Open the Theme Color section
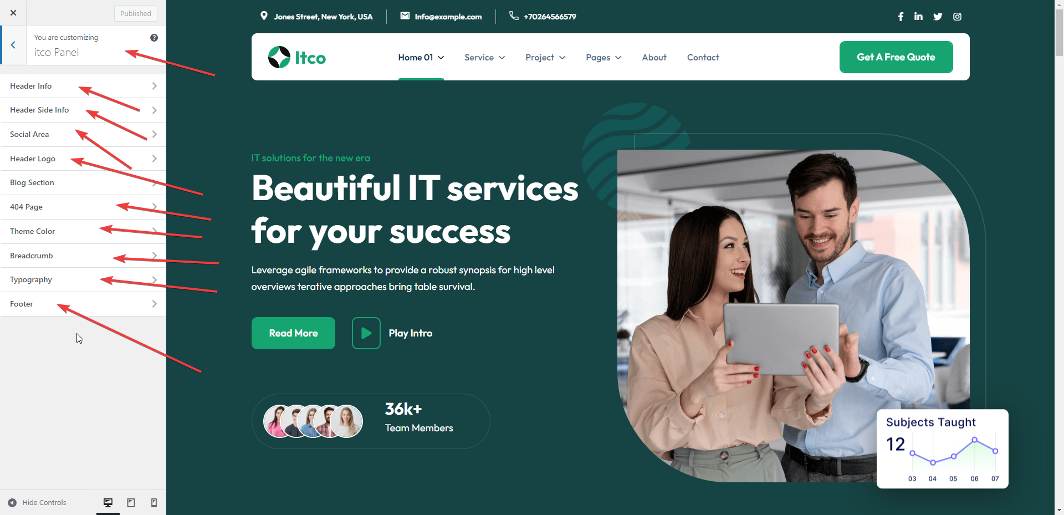Screen dimensions: 1064x515 83,231
